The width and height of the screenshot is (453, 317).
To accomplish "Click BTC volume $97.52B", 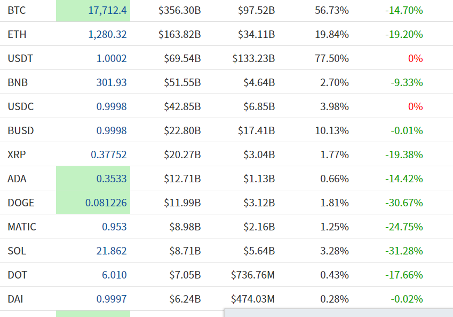I will click(256, 10).
